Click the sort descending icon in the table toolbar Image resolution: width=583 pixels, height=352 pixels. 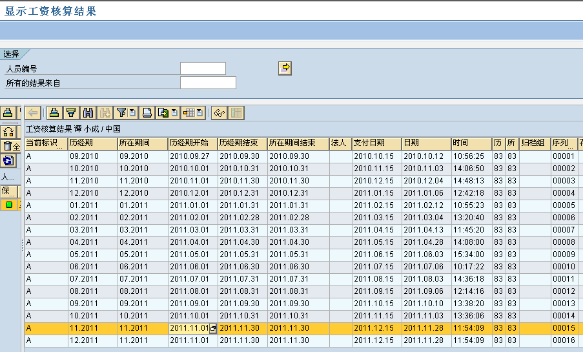(x=72, y=112)
